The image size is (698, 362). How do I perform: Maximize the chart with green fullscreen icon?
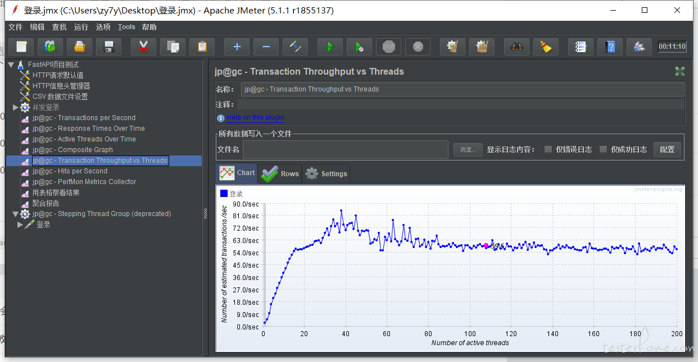pyautogui.click(x=680, y=71)
